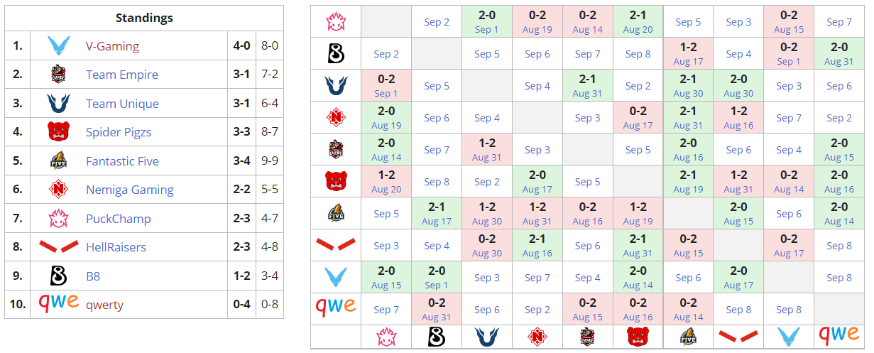Click the V-Gaming logo in the standings

click(58, 46)
